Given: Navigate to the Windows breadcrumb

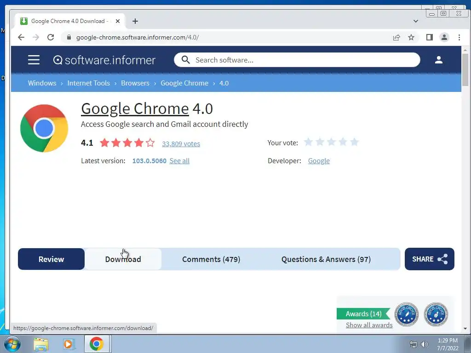Looking at the screenshot, I should (x=42, y=83).
